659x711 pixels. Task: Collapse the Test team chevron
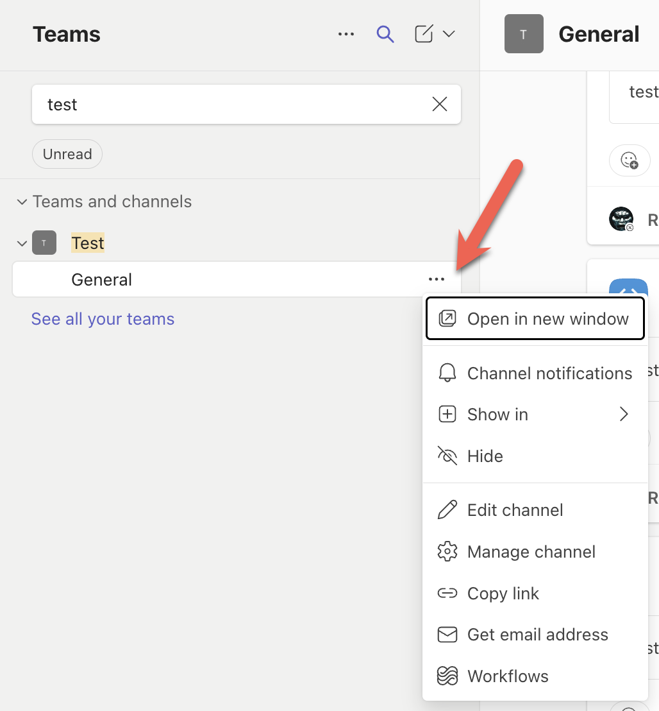coord(22,243)
